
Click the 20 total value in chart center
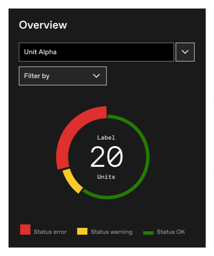[107, 157]
